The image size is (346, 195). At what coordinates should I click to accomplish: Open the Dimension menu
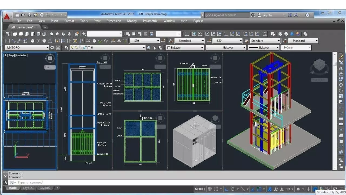click(x=114, y=21)
